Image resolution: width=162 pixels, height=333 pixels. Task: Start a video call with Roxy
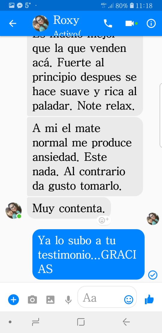tap(130, 23)
